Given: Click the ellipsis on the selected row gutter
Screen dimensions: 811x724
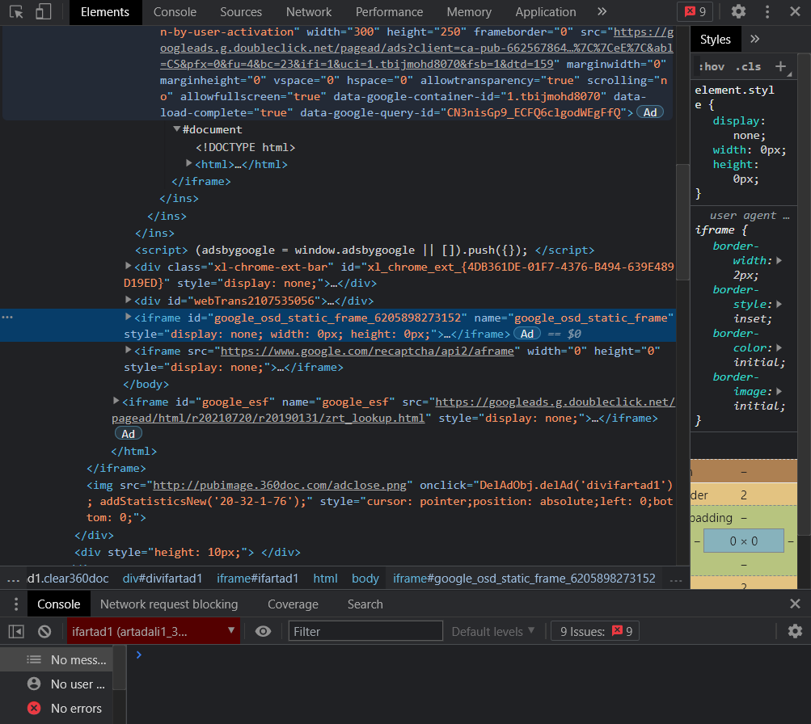Looking at the screenshot, I should [x=7, y=317].
